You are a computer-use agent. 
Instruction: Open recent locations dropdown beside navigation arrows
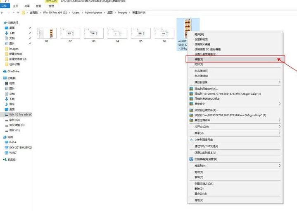coord(13,13)
